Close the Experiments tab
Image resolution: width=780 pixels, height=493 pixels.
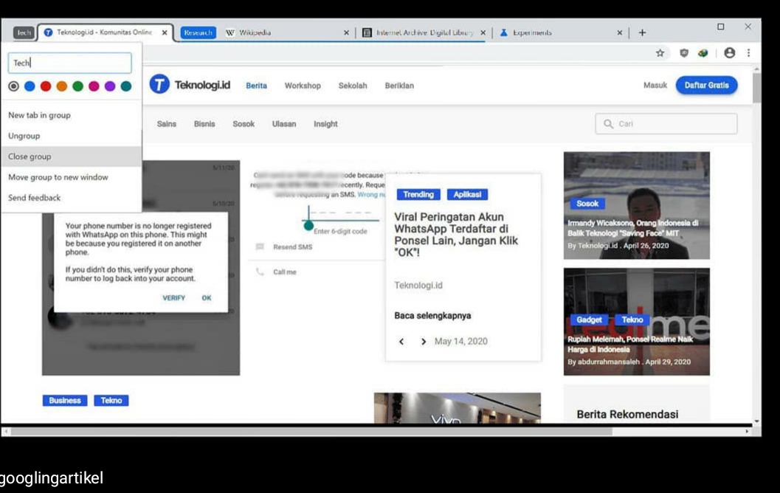pyautogui.click(x=619, y=32)
